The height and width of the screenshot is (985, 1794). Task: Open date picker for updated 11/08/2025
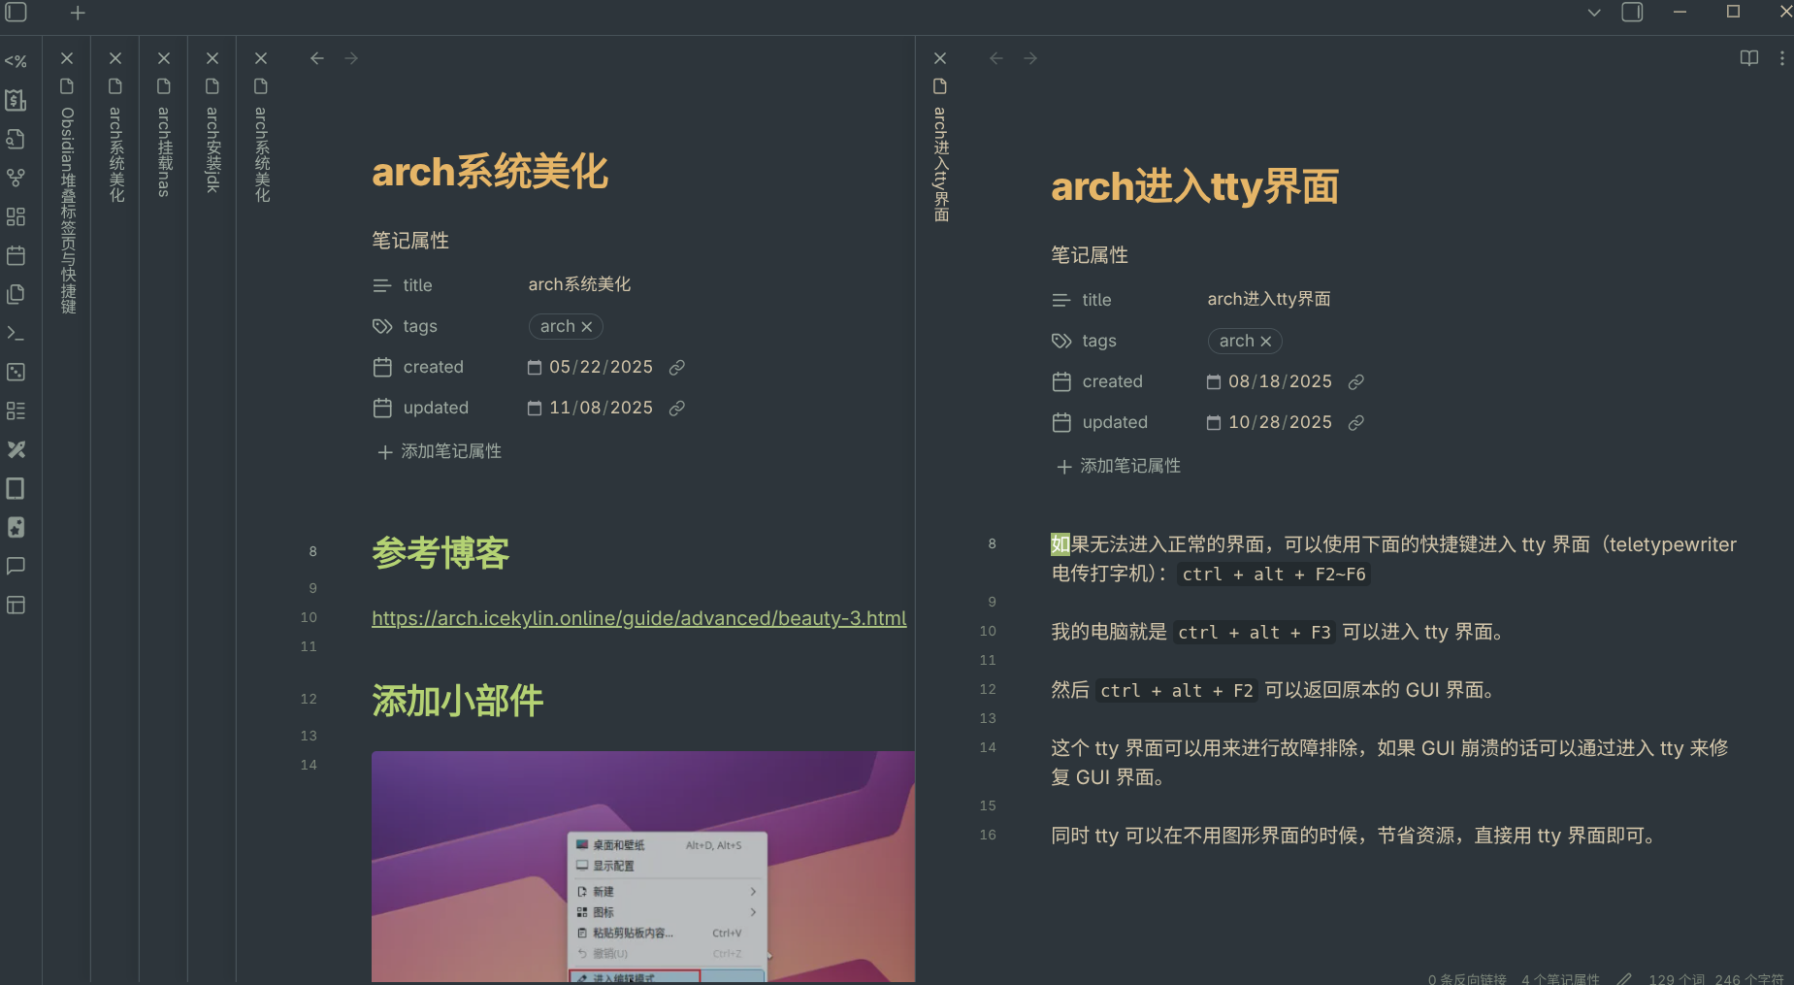(535, 408)
